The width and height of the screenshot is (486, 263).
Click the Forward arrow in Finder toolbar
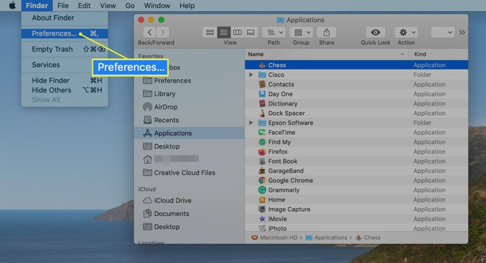(x=163, y=32)
